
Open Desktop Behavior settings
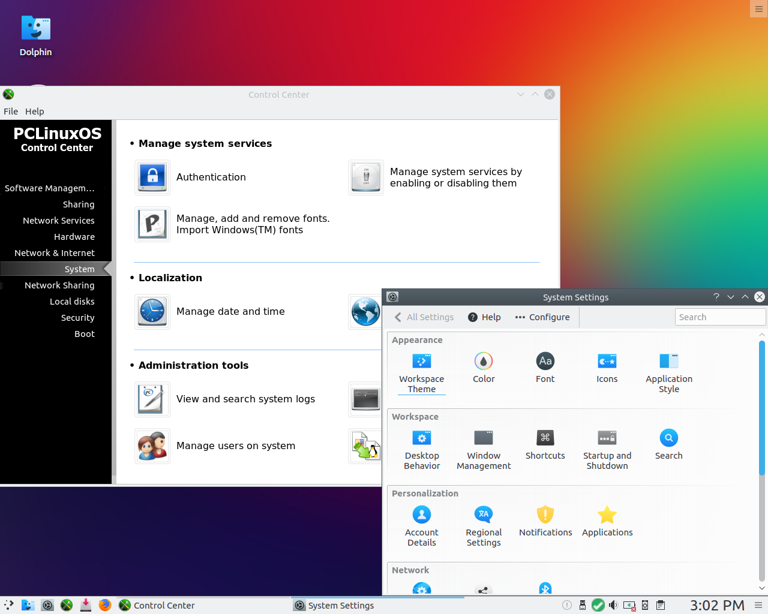point(422,449)
